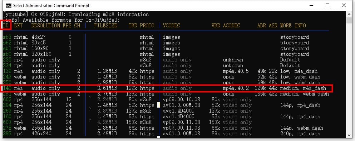Click the PROTO column header

tap(147, 26)
